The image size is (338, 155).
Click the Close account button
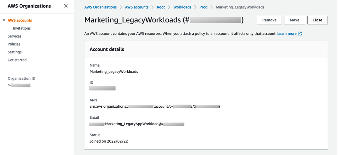coord(317,20)
